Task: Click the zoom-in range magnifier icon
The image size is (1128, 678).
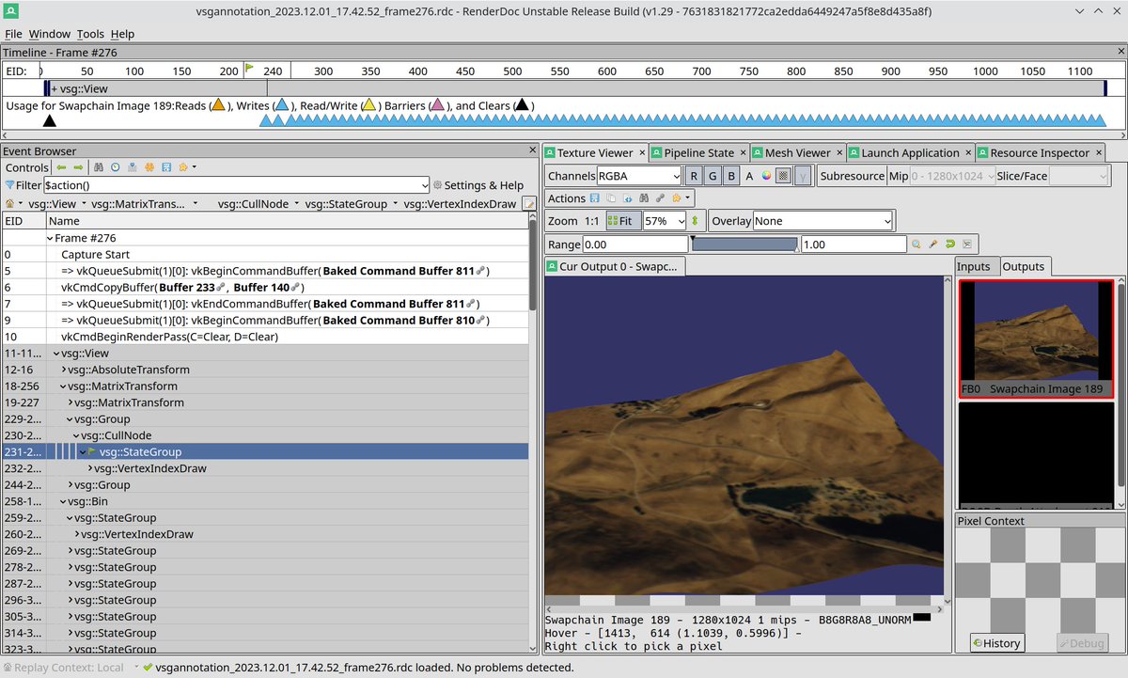Action: click(916, 244)
